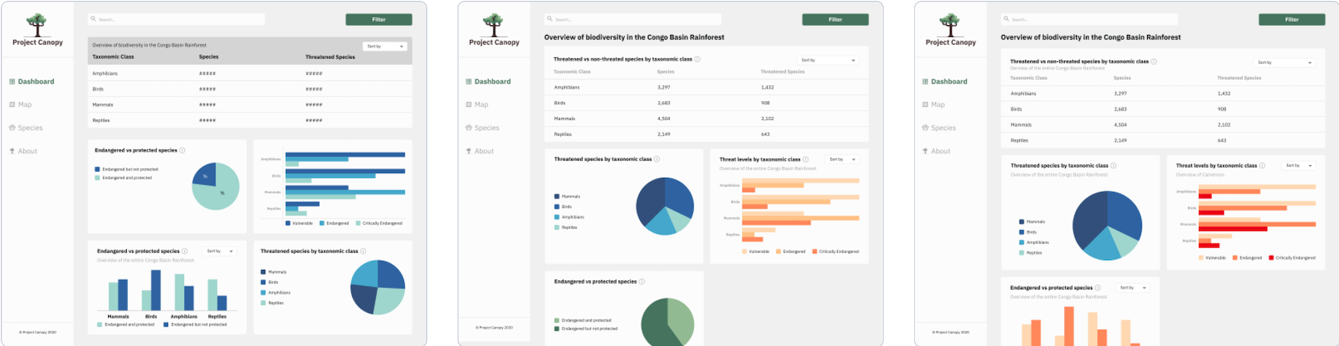Click the tree logo in the middle mockup
The width and height of the screenshot is (1339, 346).
click(494, 25)
